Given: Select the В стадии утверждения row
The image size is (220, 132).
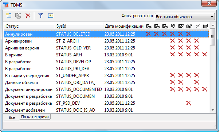Looking at the screenshot, I should point(106,76).
